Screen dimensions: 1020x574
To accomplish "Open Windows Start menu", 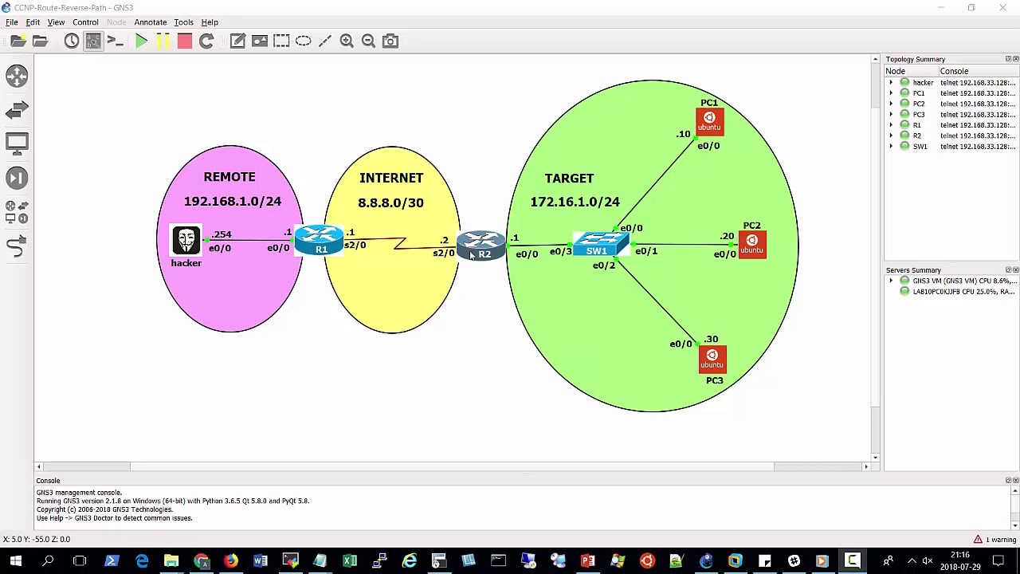I will pos(16,561).
